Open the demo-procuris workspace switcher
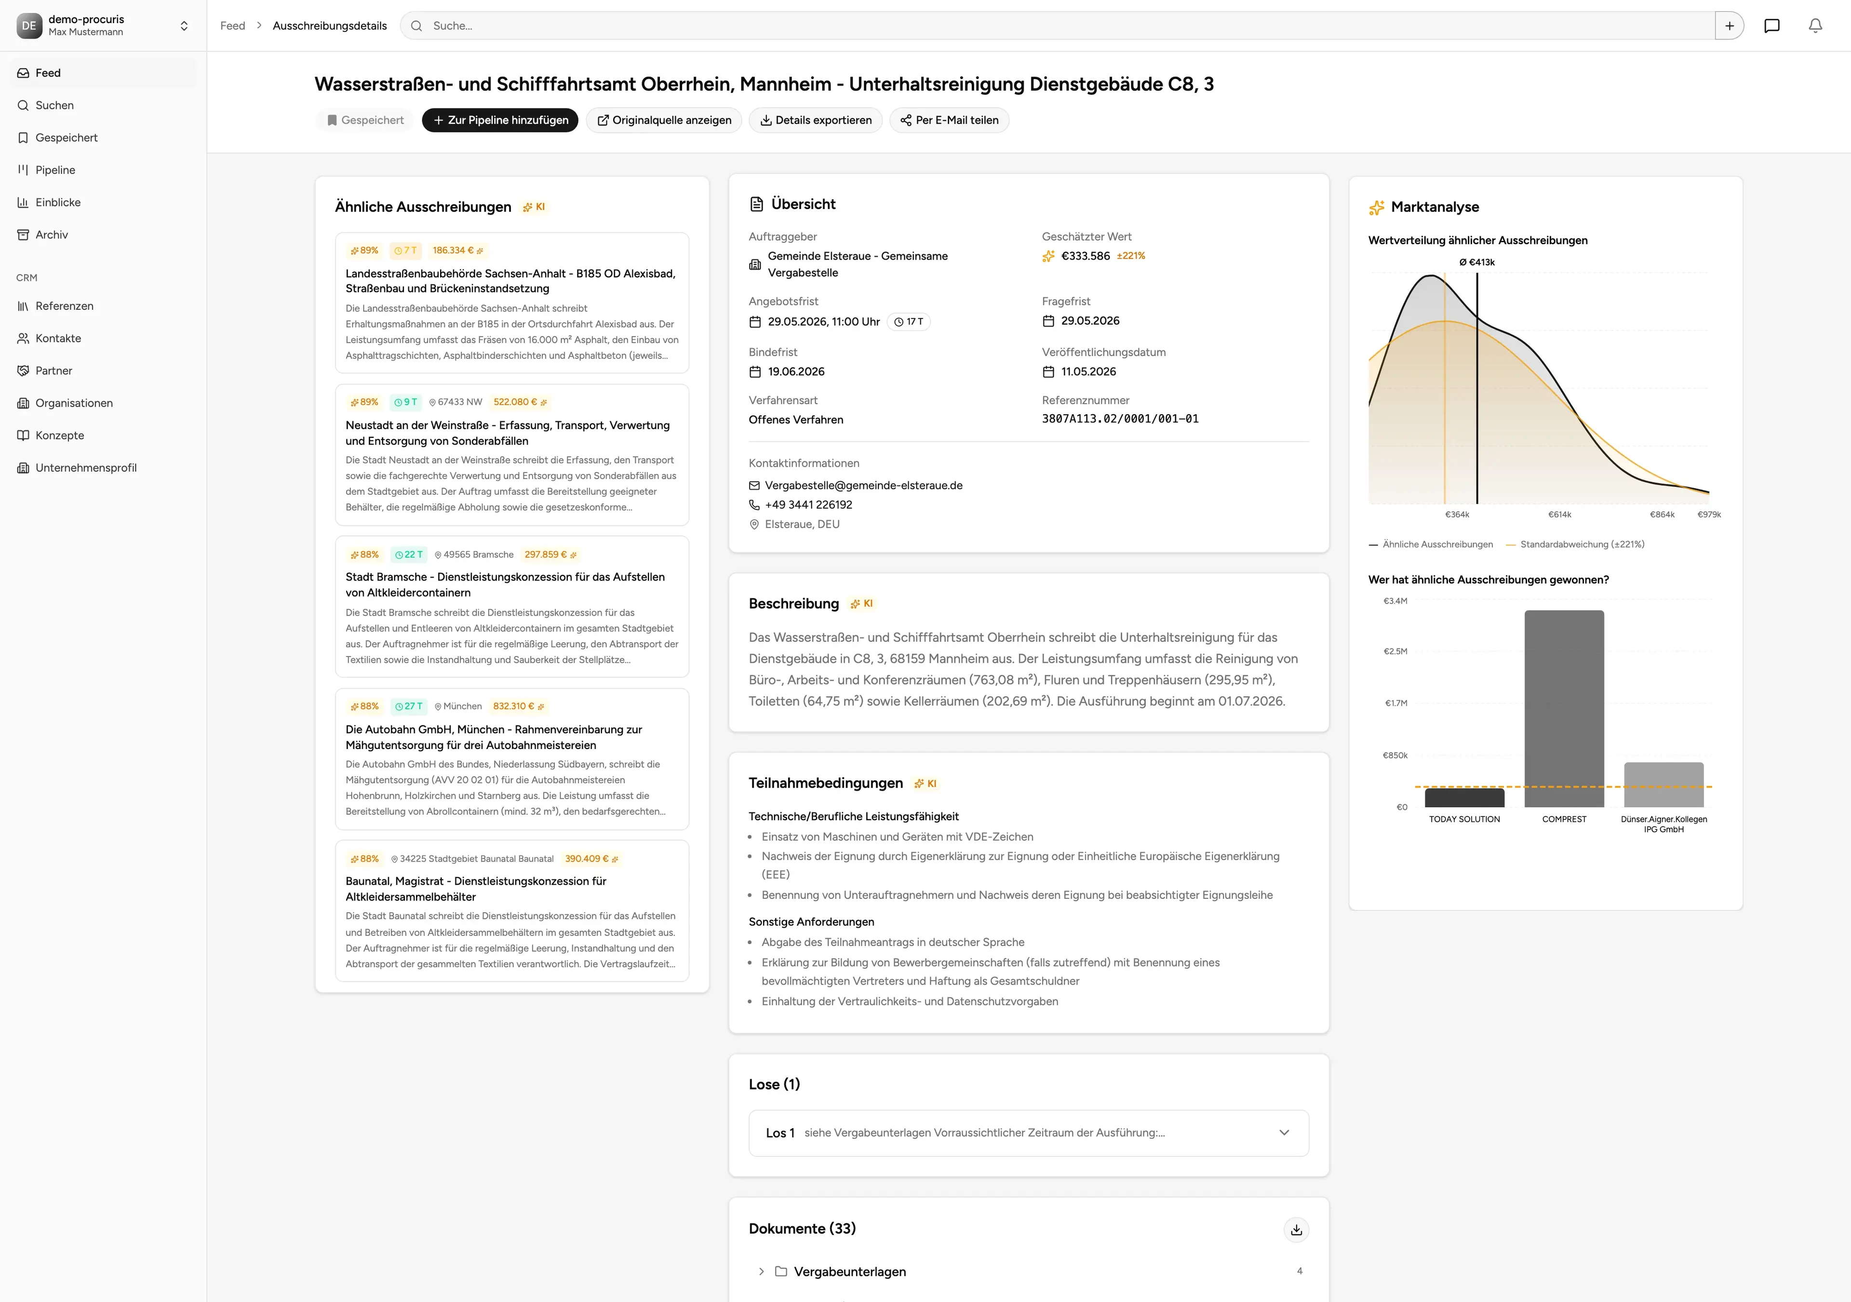The image size is (1851, 1302). 103,26
